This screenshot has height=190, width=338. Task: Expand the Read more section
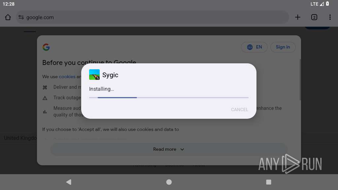click(x=169, y=149)
